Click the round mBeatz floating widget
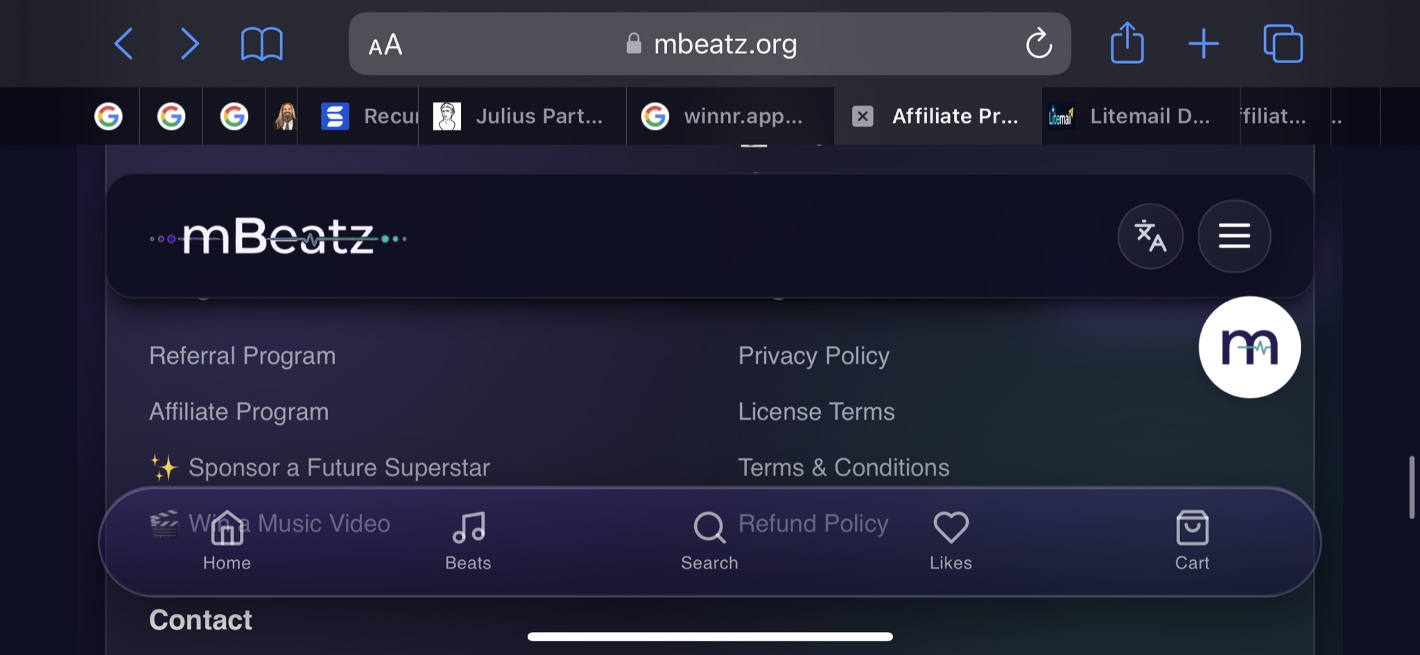This screenshot has height=655, width=1420. [x=1249, y=347]
